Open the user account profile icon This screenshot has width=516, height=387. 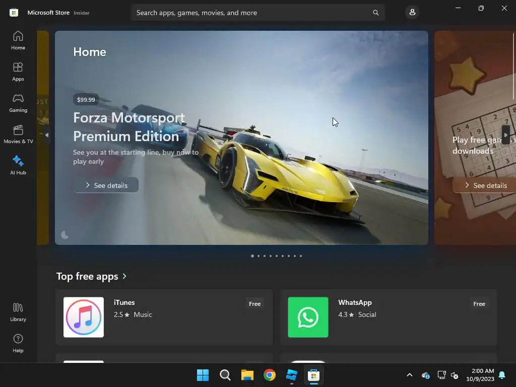(x=412, y=13)
